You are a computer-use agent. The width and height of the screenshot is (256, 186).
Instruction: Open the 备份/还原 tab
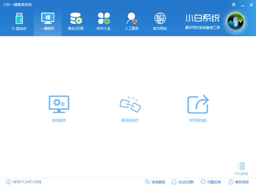coord(76,22)
